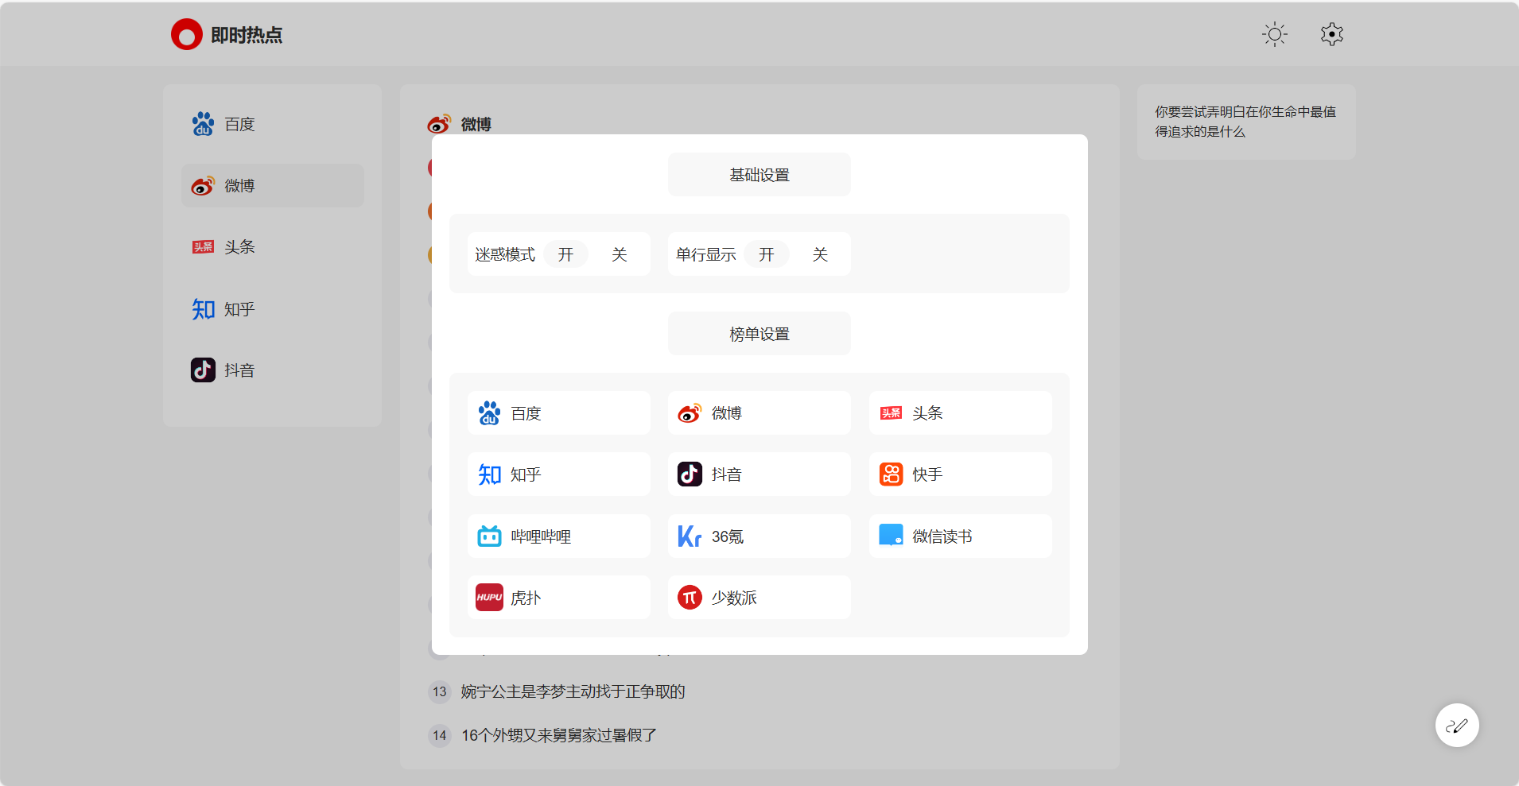Select 快手 in the list settings
Viewport: 1519px width, 786px height.
click(x=959, y=474)
